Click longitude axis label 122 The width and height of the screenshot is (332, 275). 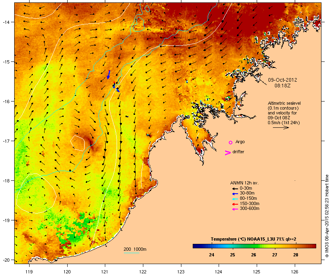coord(143,272)
